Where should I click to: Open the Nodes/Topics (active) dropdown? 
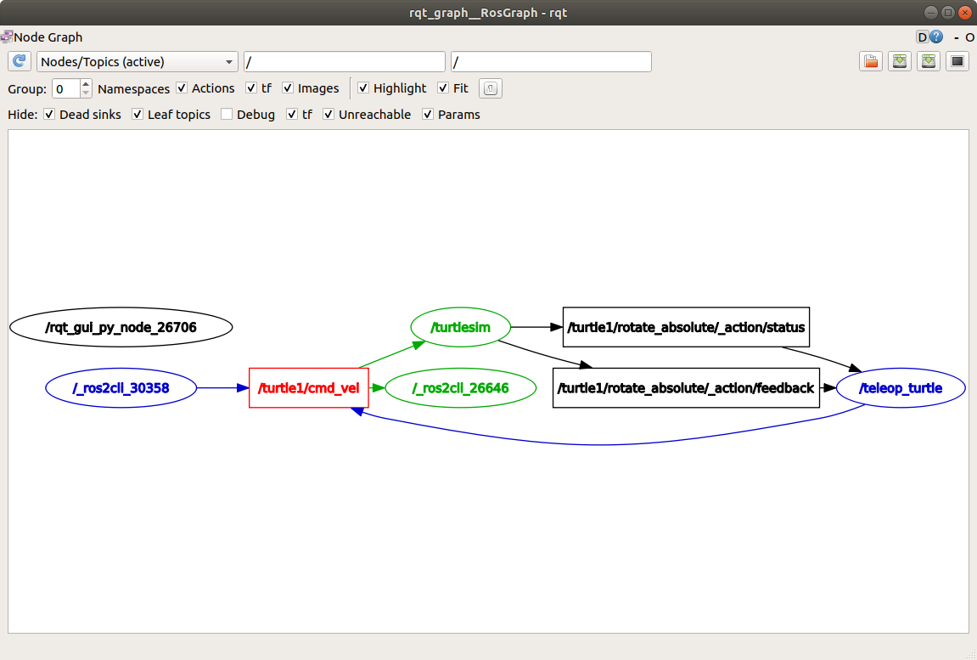(138, 62)
